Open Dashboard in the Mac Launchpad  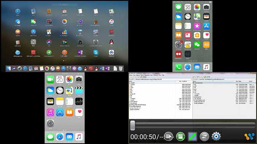point(80,42)
